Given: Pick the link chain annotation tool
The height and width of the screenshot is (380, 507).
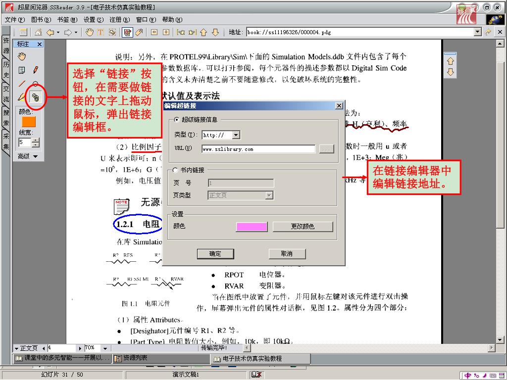Looking at the screenshot, I should point(36,97).
